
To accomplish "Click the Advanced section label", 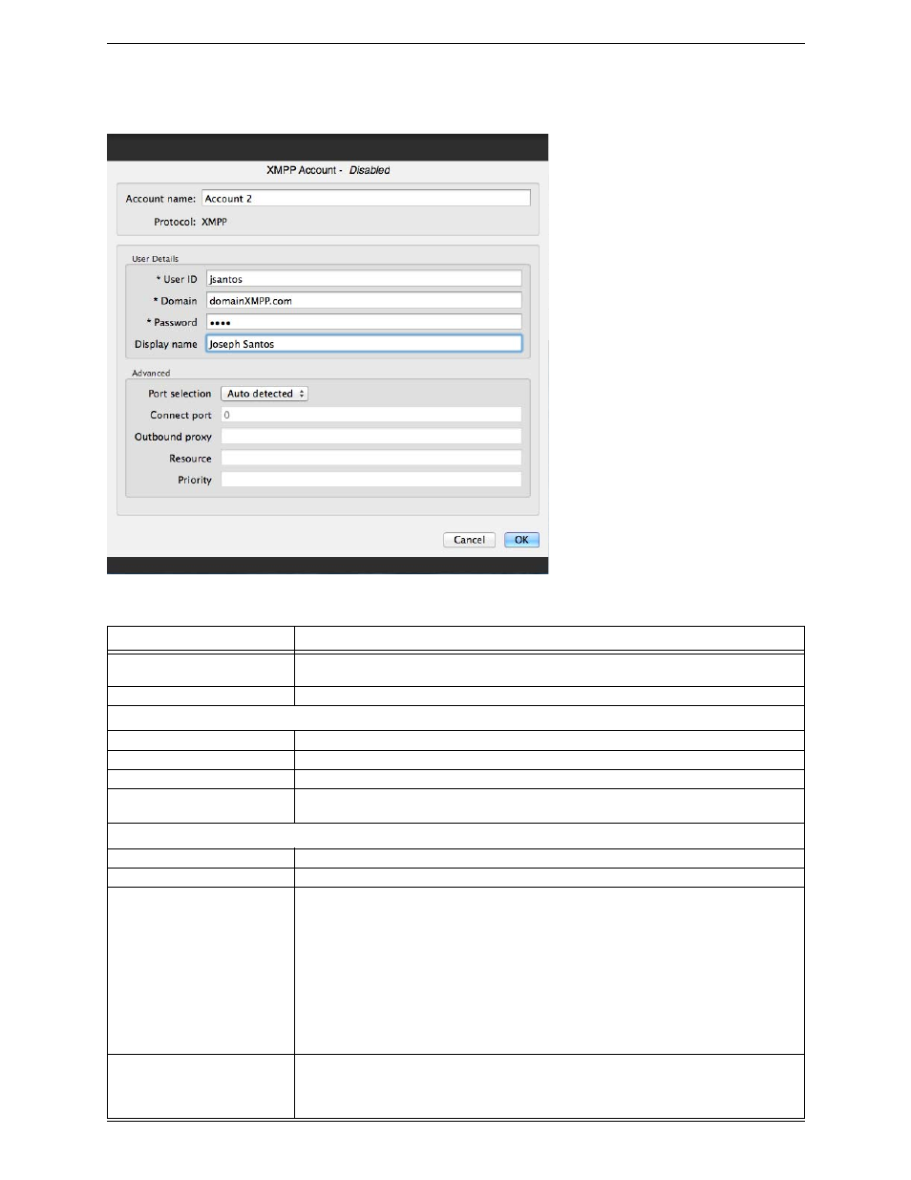I will 151,374.
